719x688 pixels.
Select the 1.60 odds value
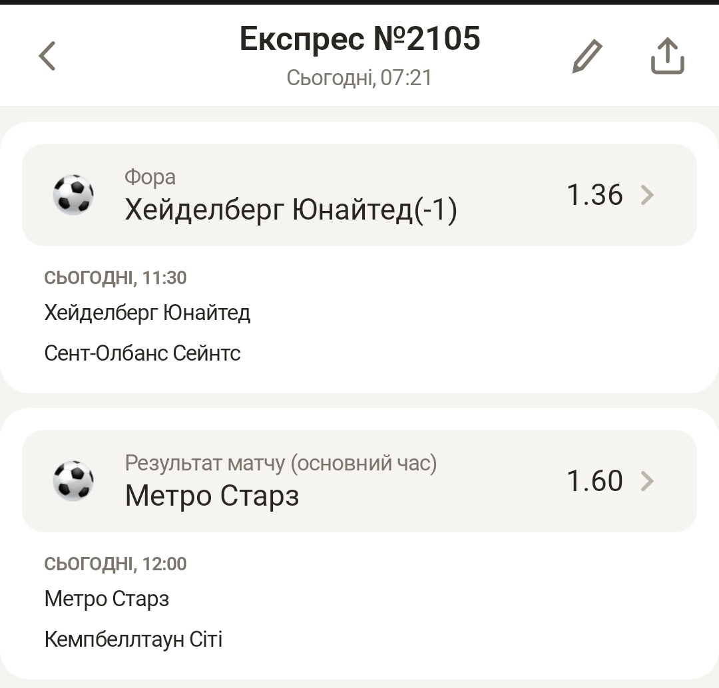click(x=595, y=481)
